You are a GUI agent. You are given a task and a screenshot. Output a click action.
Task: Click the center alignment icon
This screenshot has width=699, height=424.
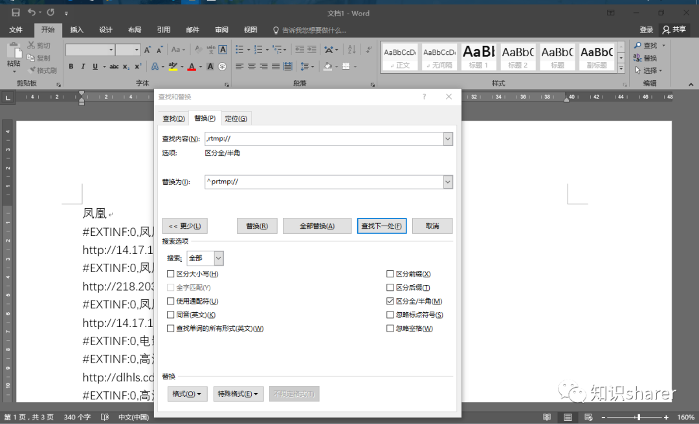[252, 67]
